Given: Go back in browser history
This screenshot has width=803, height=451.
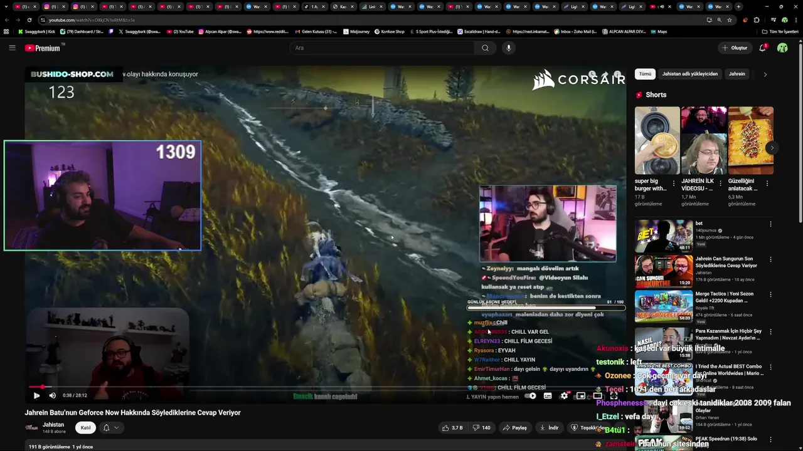Looking at the screenshot, I should coord(7,20).
